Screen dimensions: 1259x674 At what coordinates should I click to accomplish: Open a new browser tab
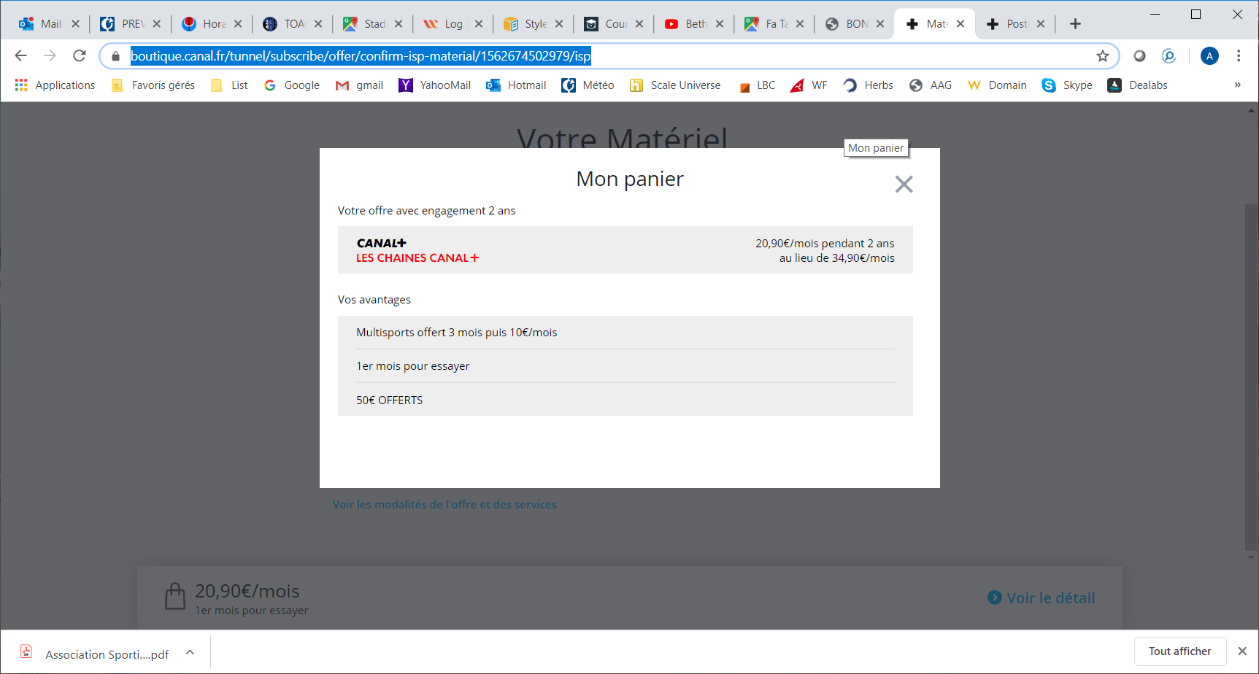[x=1075, y=24]
